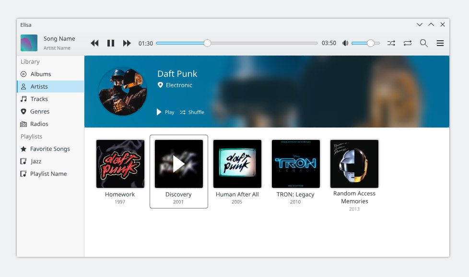
Task: Open the TRON: Legacy album cover
Action: click(x=296, y=164)
